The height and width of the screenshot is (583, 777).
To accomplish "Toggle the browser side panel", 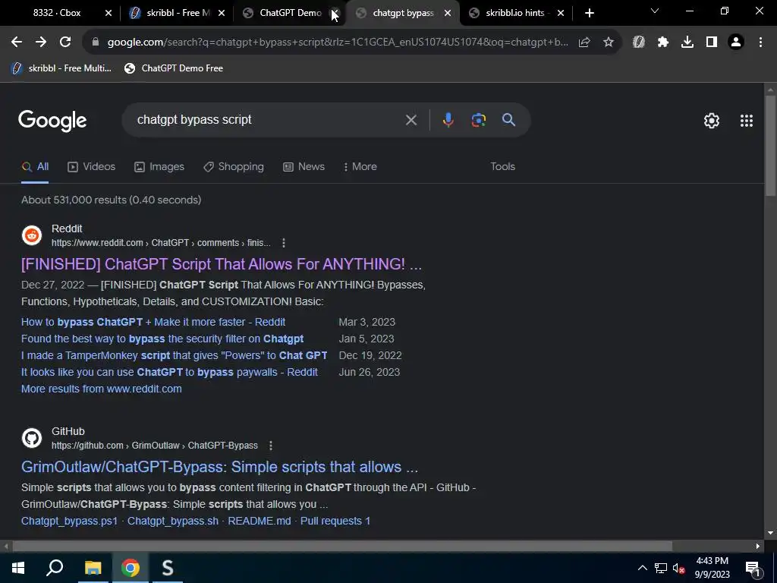I will click(712, 43).
